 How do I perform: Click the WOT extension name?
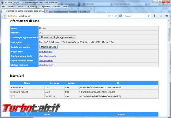click(13, 96)
